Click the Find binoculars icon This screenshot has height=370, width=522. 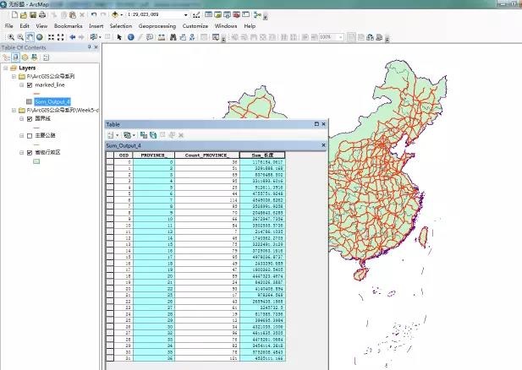tap(173, 37)
